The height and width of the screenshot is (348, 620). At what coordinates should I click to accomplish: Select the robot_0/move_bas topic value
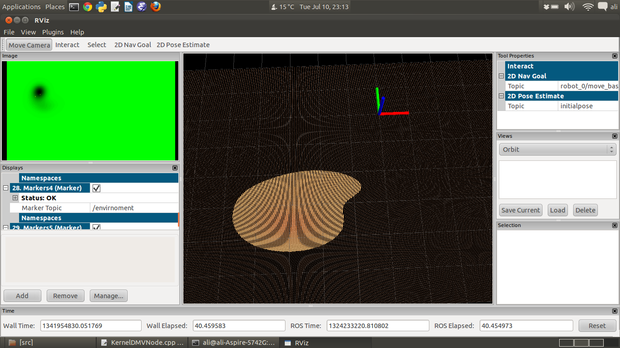588,86
